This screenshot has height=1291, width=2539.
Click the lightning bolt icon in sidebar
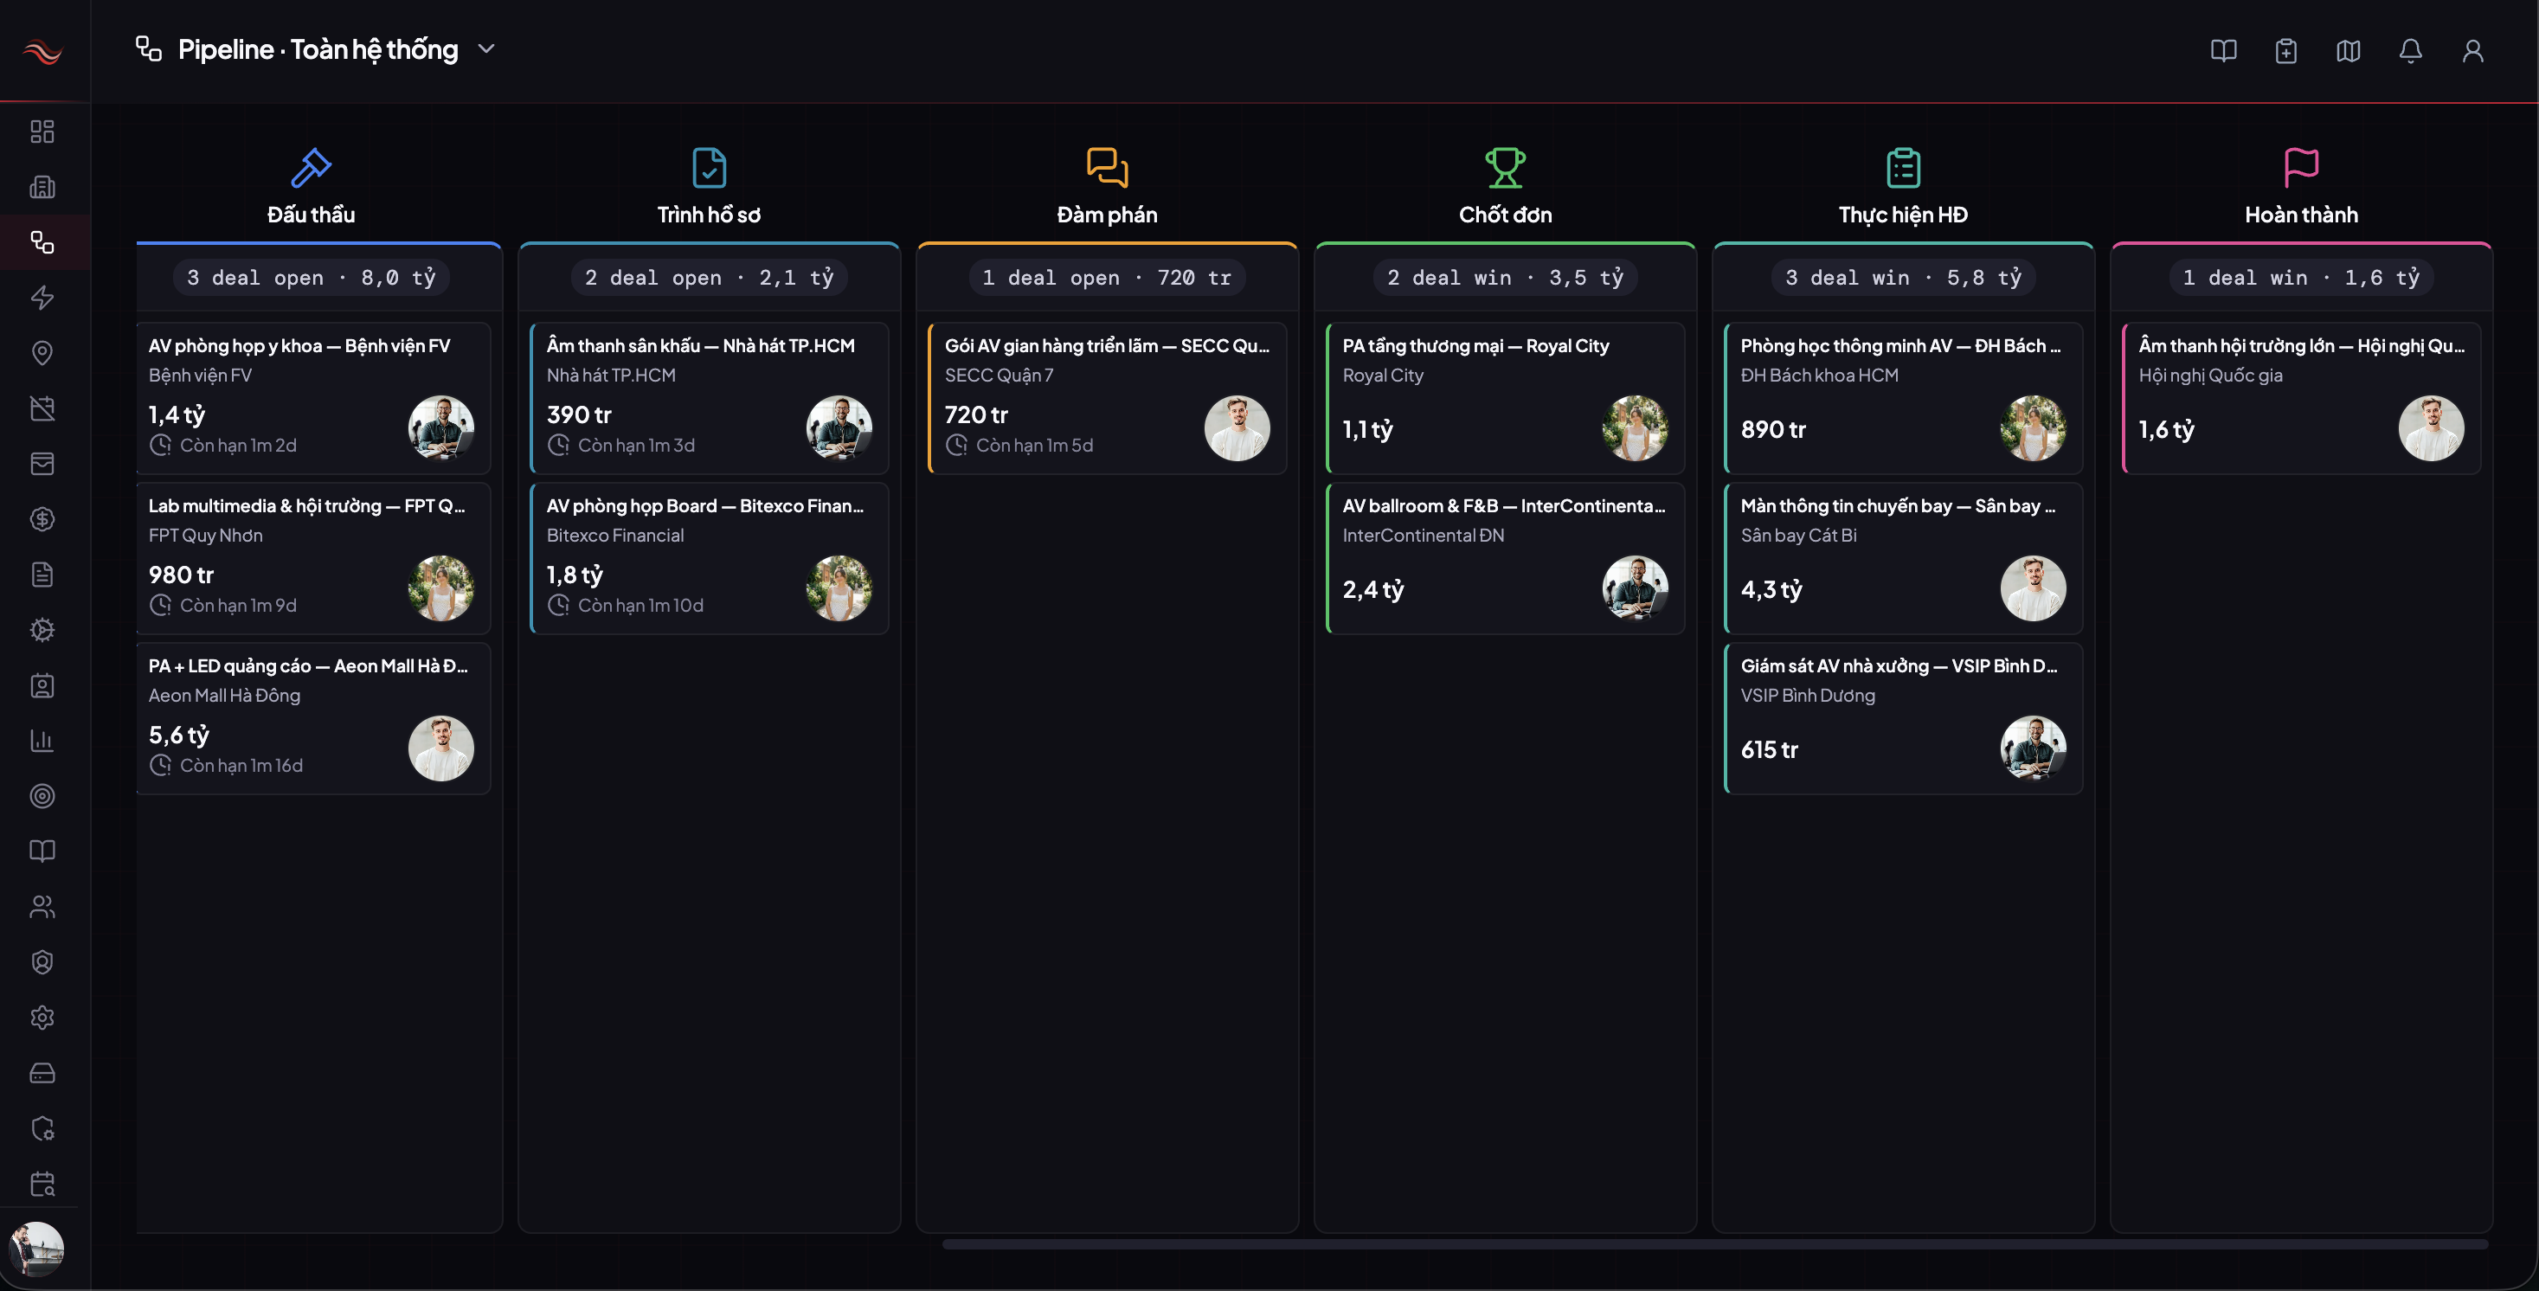[42, 298]
